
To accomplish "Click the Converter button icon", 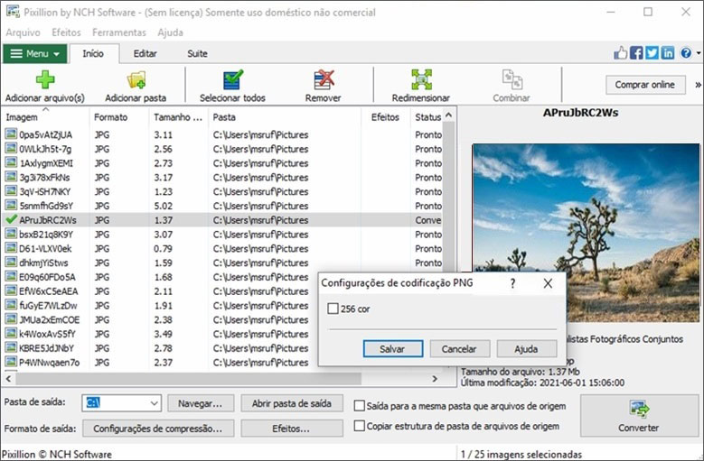I will pyautogui.click(x=639, y=409).
